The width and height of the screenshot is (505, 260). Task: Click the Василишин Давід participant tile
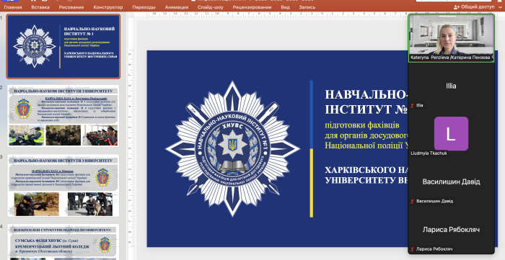coord(451,182)
